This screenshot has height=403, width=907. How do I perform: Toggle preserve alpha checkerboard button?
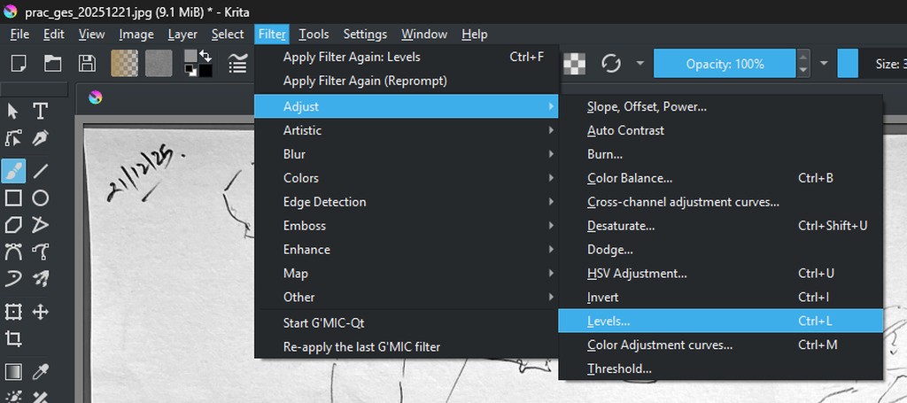(577, 64)
